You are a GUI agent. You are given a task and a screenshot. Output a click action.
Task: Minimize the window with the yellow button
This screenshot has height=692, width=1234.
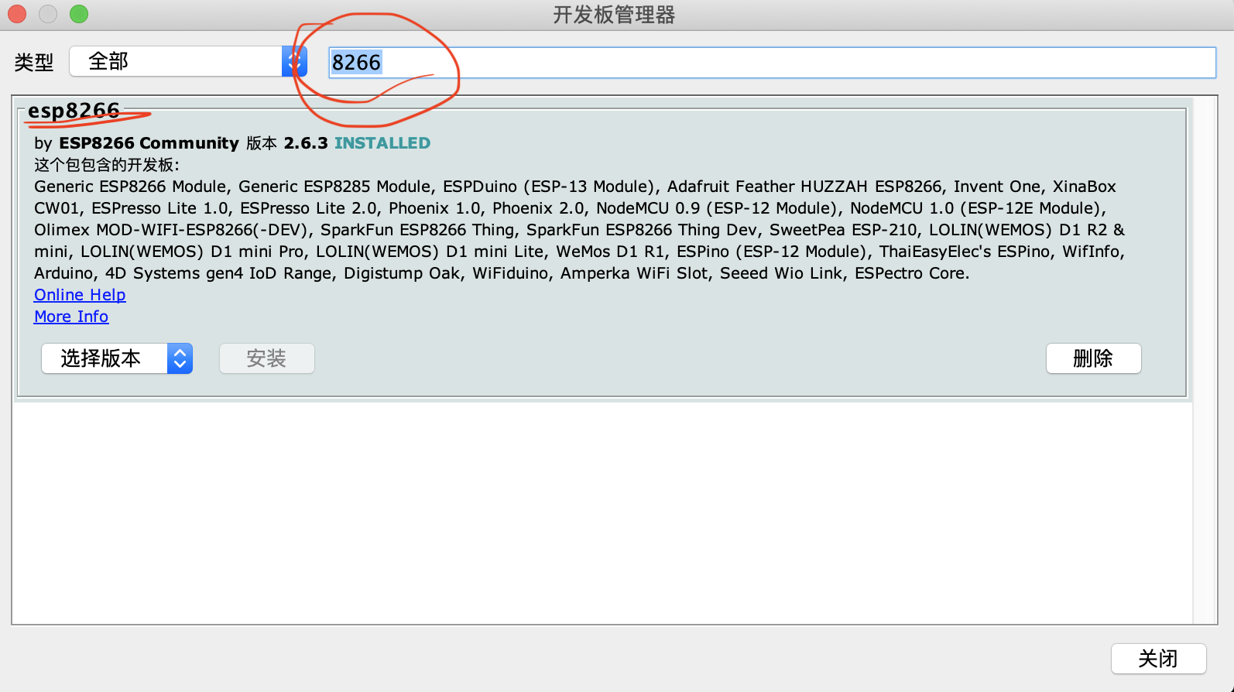(48, 14)
